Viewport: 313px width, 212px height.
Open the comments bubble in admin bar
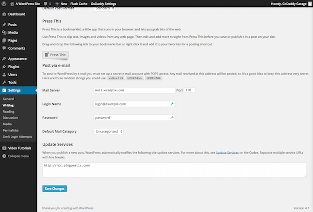point(46,4)
